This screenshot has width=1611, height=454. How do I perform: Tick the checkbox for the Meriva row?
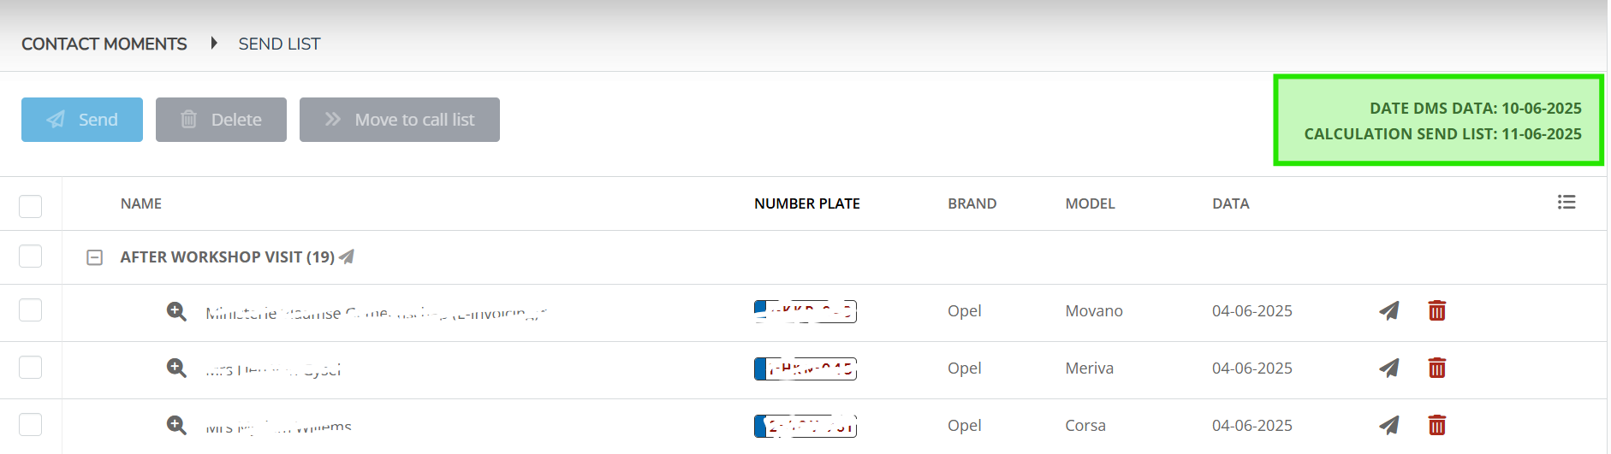click(31, 367)
